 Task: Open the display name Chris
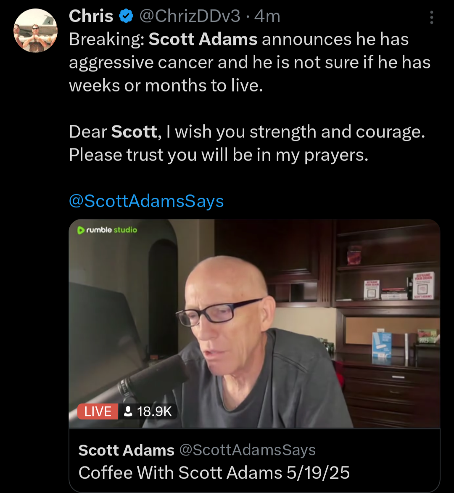coord(91,16)
